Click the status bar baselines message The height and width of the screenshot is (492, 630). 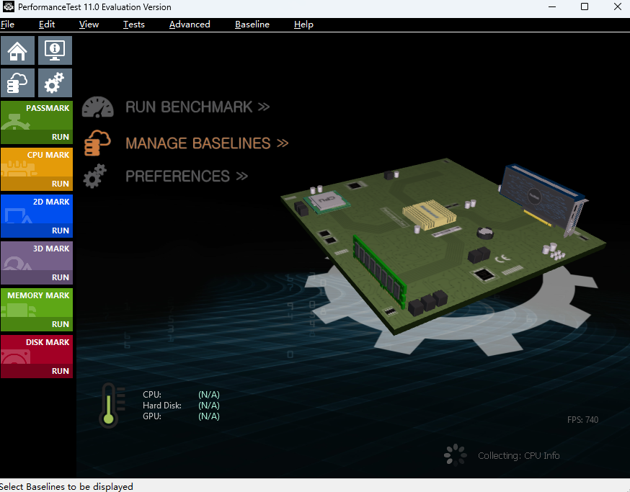tap(66, 487)
